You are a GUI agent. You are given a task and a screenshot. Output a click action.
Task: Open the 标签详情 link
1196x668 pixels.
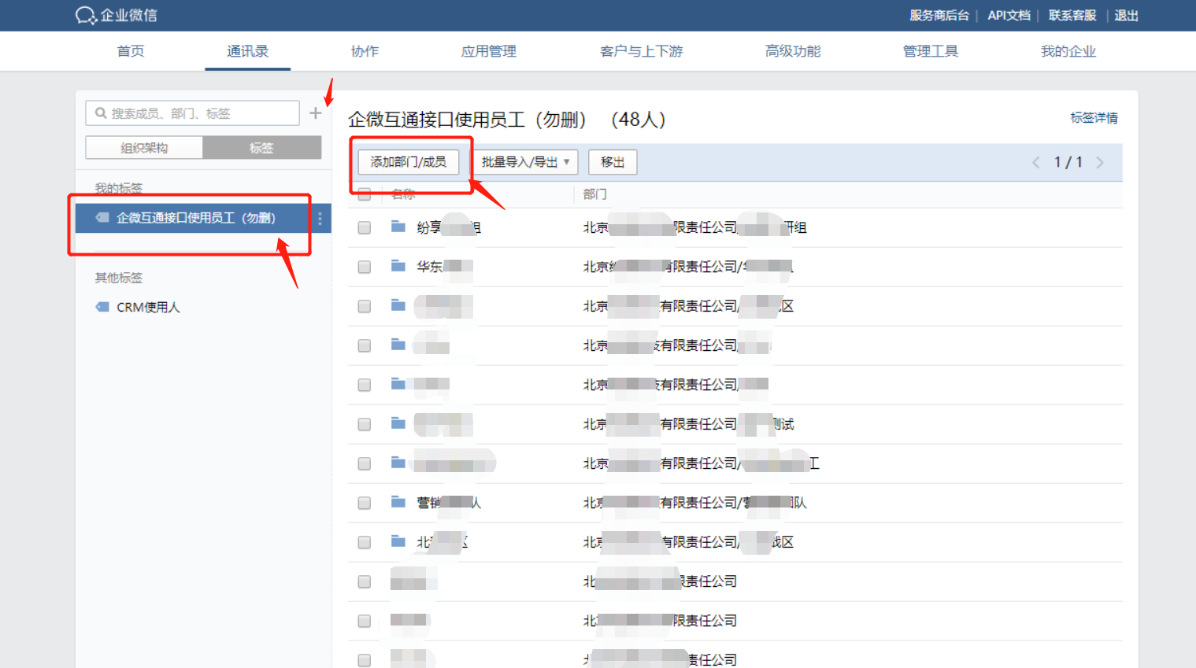1094,118
